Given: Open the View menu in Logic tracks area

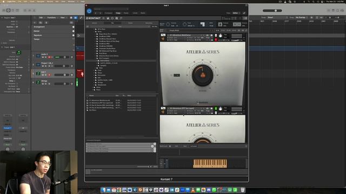Looking at the screenshot, I should pos(63,18).
